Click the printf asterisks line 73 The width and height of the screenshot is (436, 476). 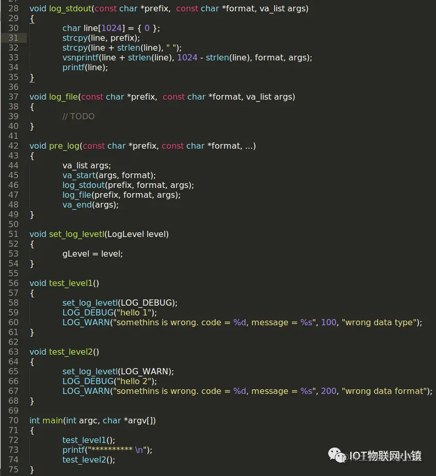pos(107,450)
